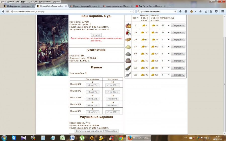Open Chrome from the taskbar
226x141 pixels.
click(121, 138)
